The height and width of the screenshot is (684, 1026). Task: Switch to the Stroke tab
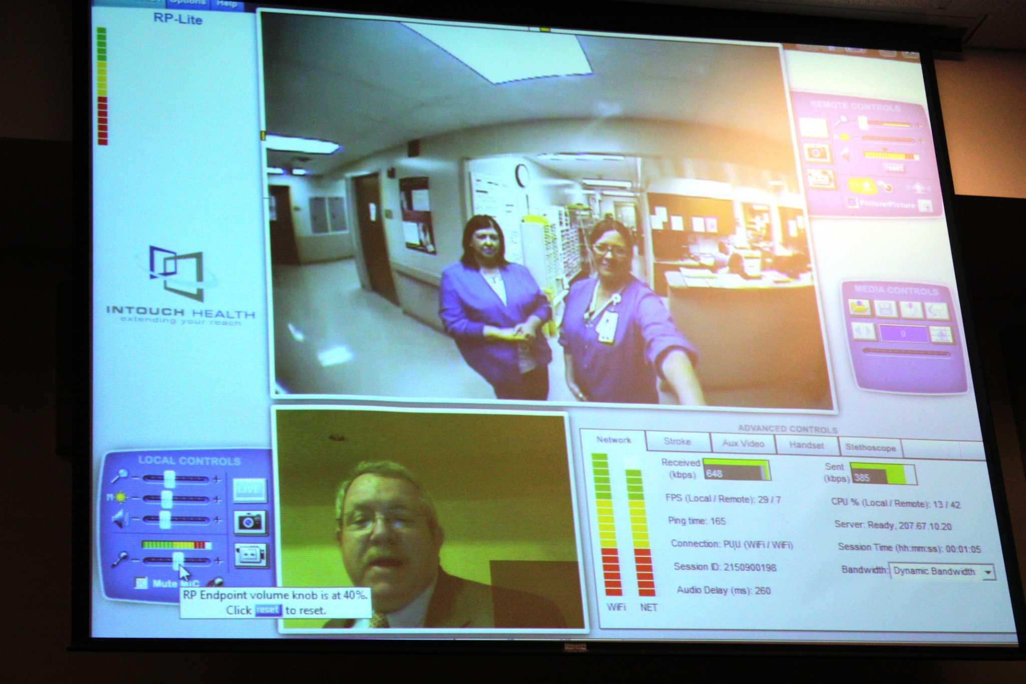(x=677, y=441)
